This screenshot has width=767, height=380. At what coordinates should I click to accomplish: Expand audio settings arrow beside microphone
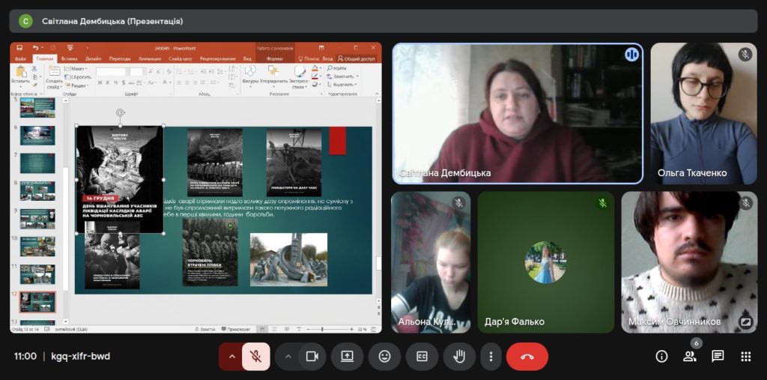231,357
